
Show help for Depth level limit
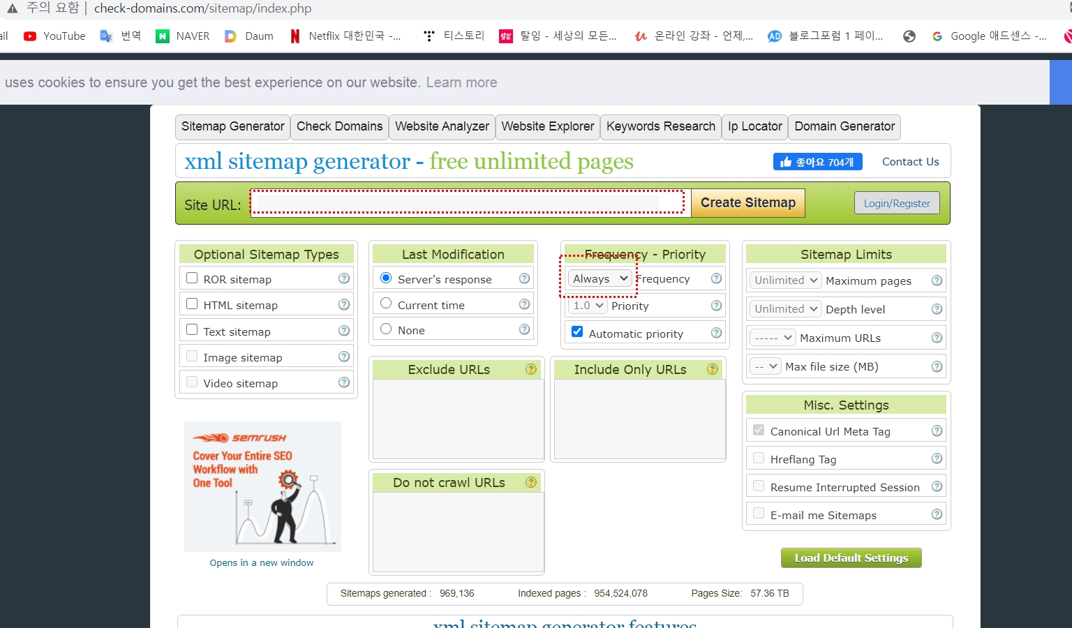(937, 309)
